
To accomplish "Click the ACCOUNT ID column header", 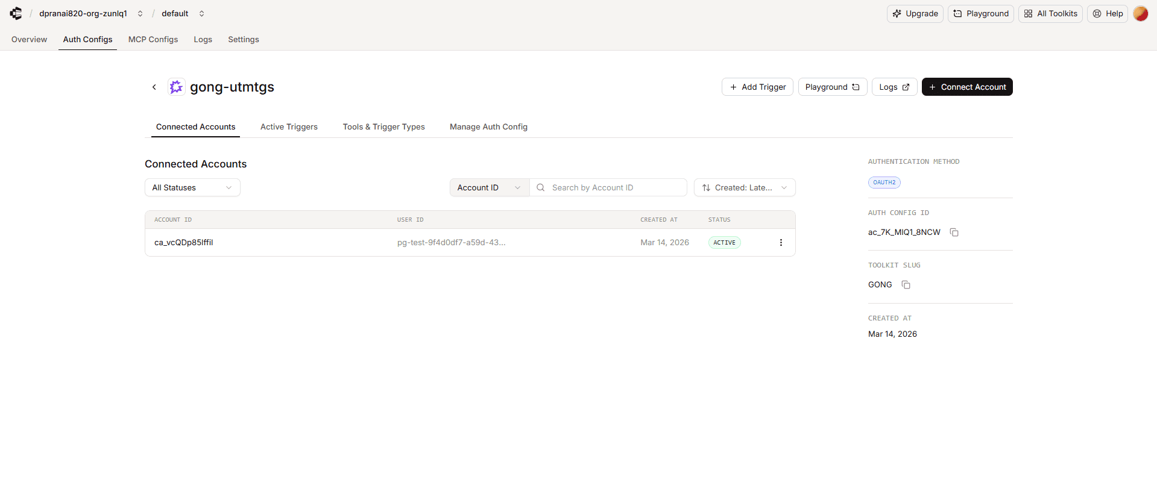I will tap(173, 220).
